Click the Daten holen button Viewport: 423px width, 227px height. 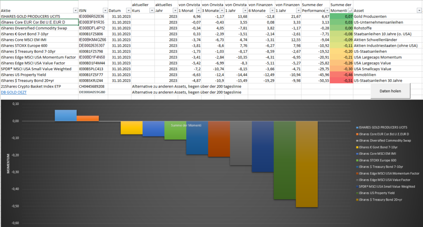click(390, 91)
